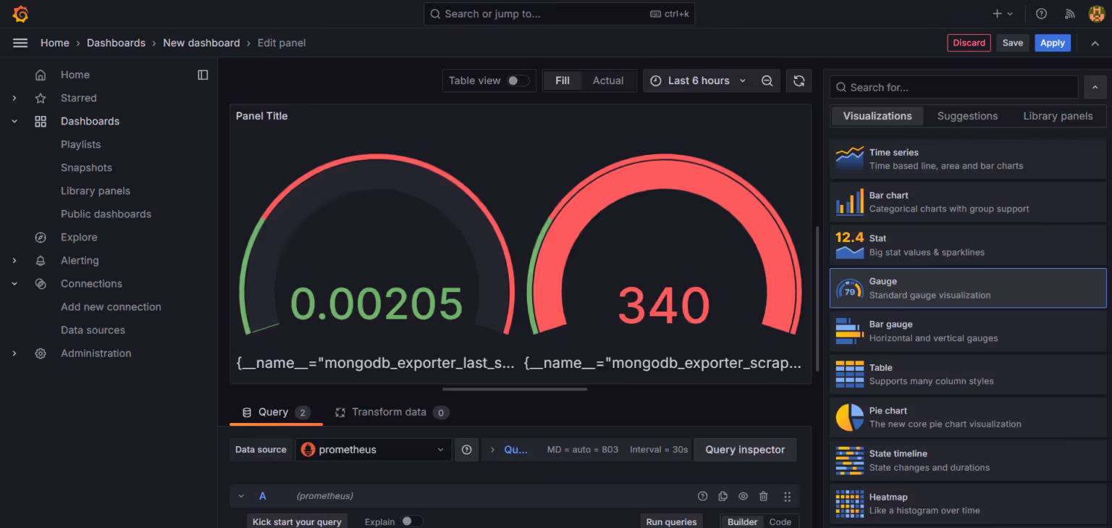Click the Discard button
Screen dimensions: 1112x528
pyautogui.click(x=969, y=43)
